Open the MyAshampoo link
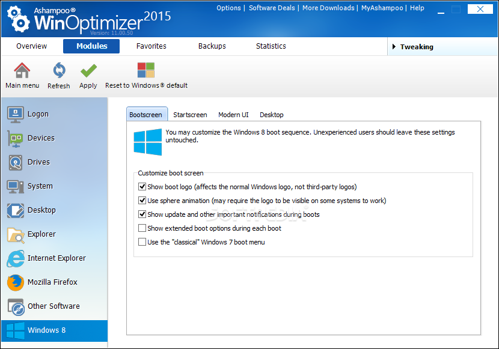This screenshot has height=349, width=499. [382, 8]
